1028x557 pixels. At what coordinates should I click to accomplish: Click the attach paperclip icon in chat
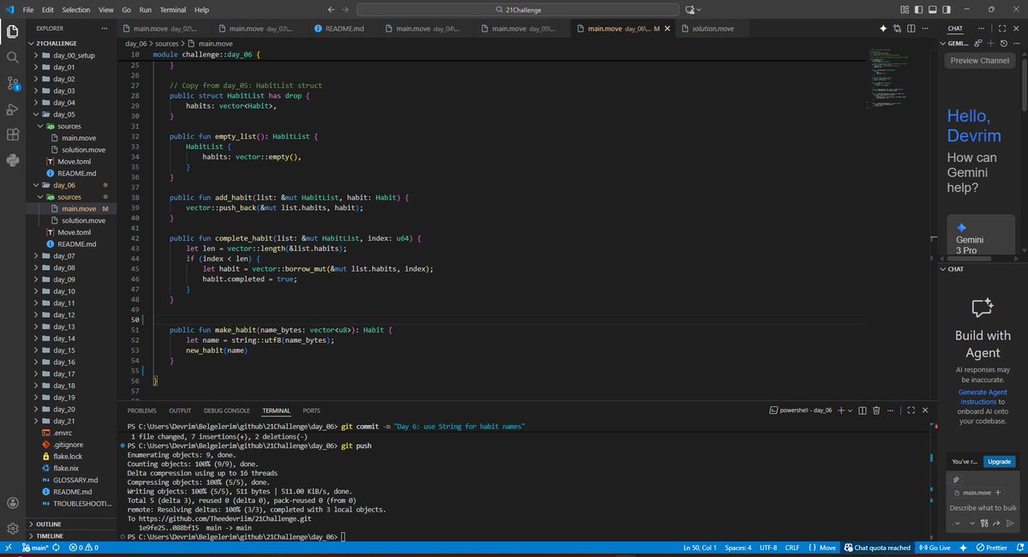[x=957, y=479]
